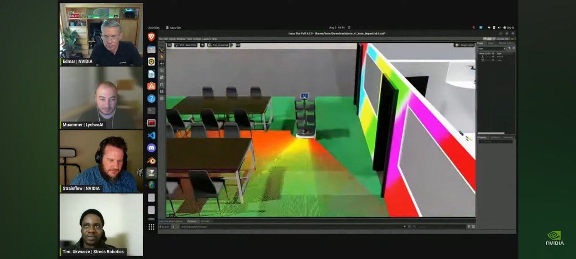Open the Show Applications grid
This screenshot has width=576, height=259.
click(x=151, y=227)
